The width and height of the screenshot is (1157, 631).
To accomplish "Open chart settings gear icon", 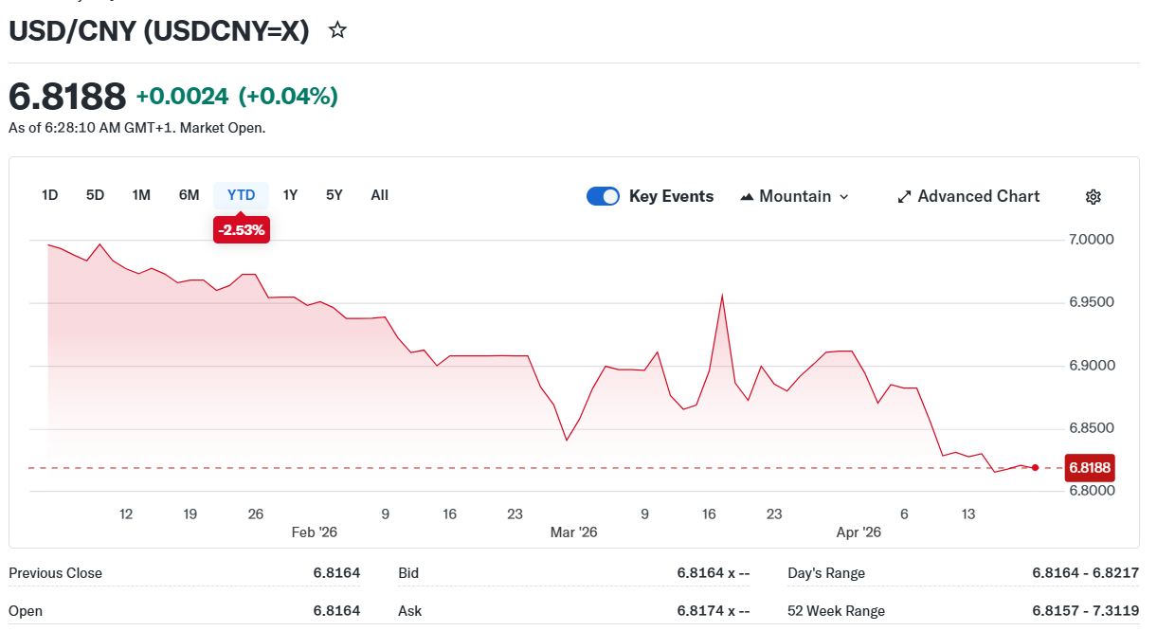I will coord(1093,197).
